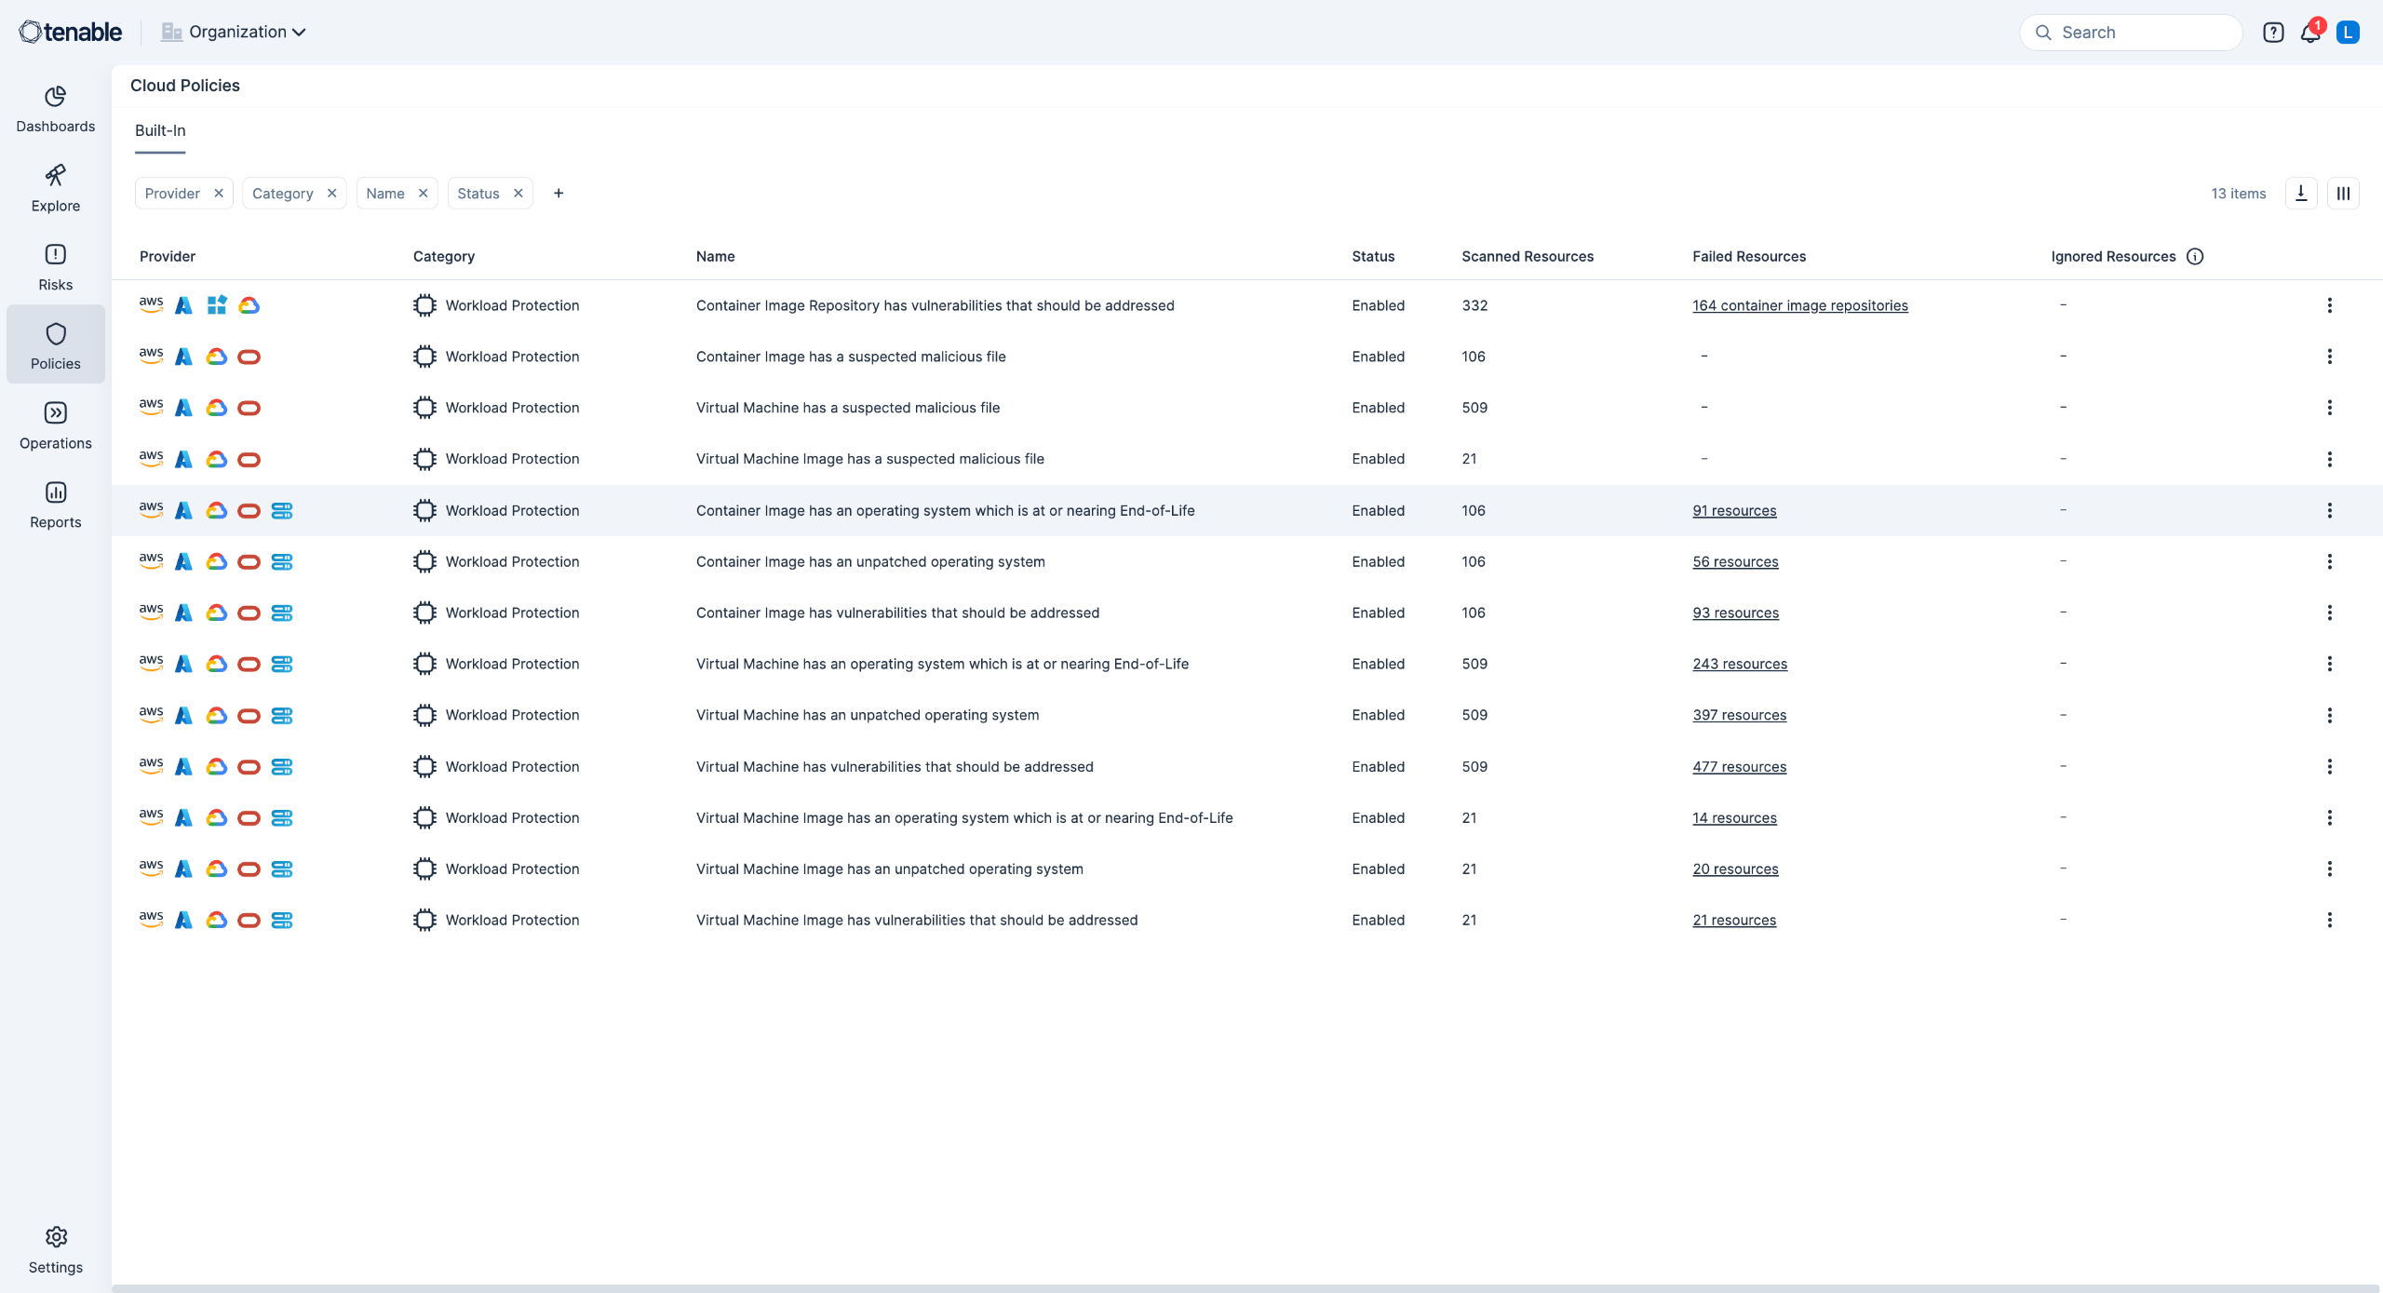Open the Category filter dropdown
This screenshot has width=2383, height=1293.
[x=282, y=193]
